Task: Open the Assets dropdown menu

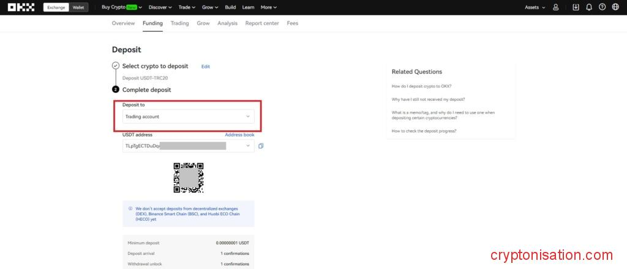Action: [x=535, y=7]
